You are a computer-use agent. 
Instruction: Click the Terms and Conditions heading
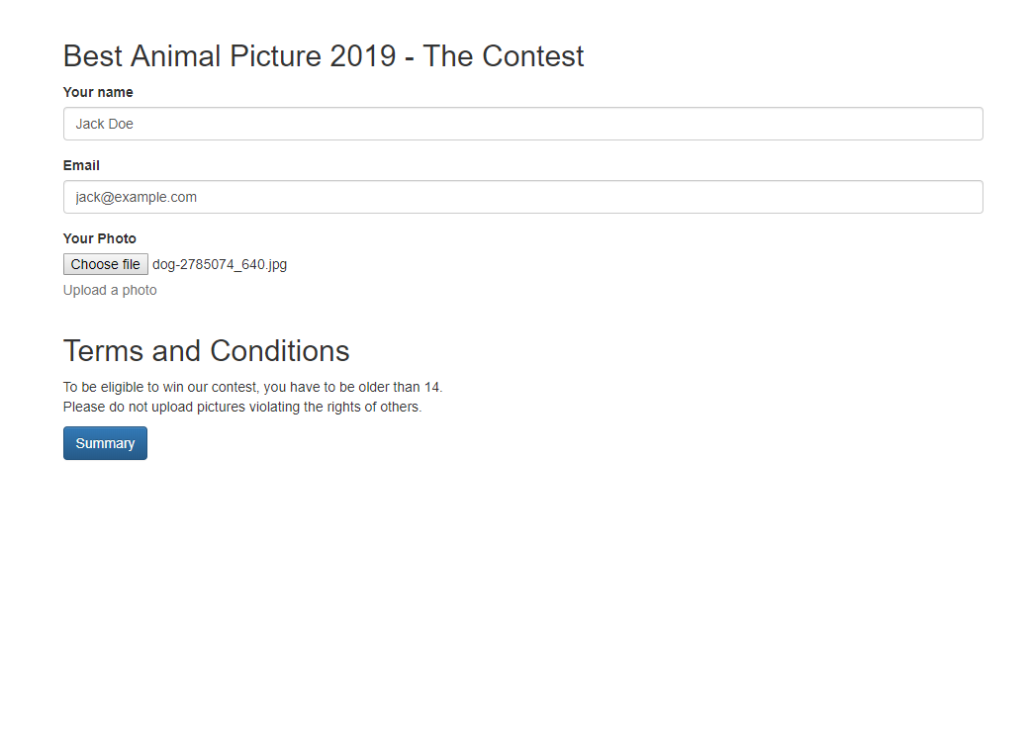point(206,351)
